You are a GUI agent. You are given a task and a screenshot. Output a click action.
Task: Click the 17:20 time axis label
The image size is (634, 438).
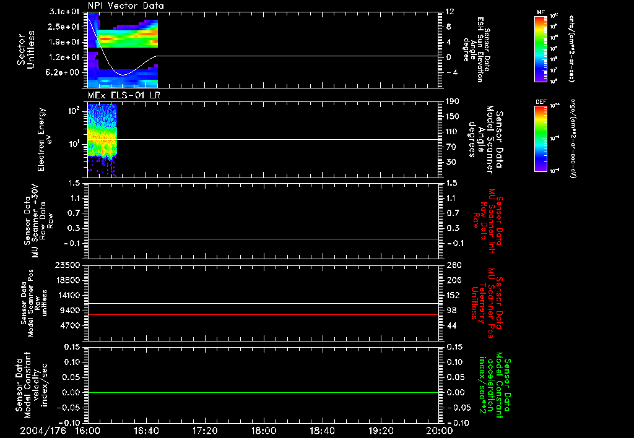pyautogui.click(x=205, y=431)
